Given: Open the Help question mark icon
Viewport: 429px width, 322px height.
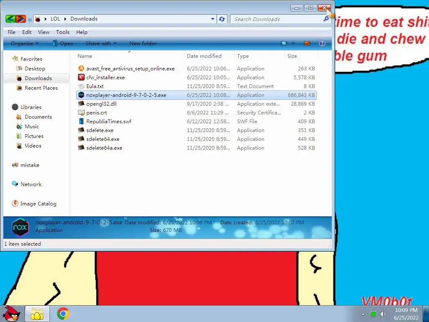Looking at the screenshot, I should [322, 43].
